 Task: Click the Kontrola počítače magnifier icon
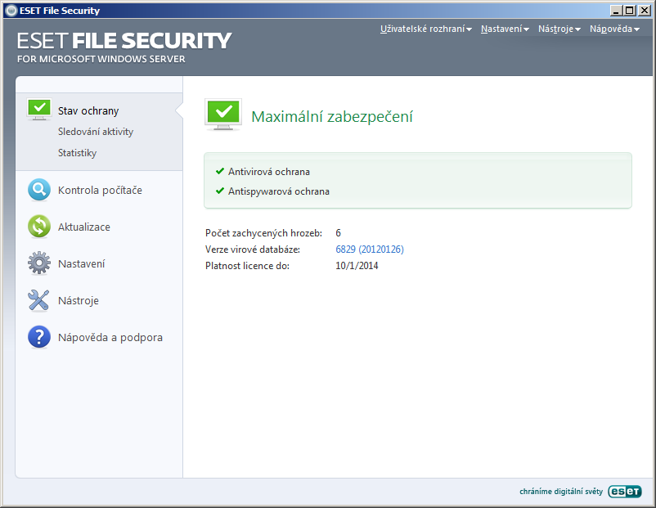click(x=39, y=190)
